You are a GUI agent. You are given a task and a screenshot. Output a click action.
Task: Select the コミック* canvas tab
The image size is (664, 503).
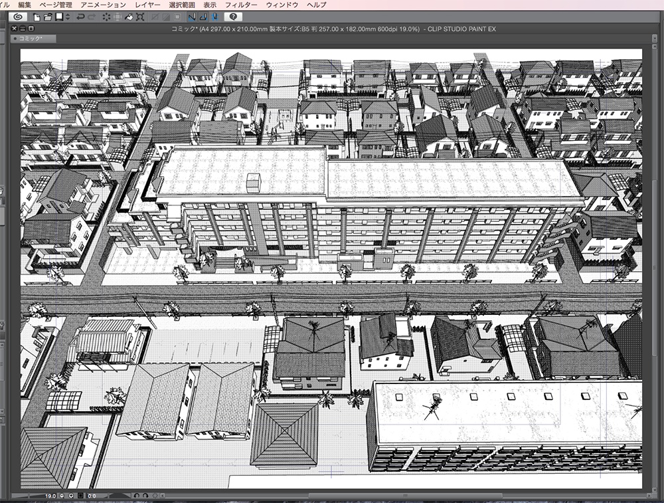tap(33, 39)
